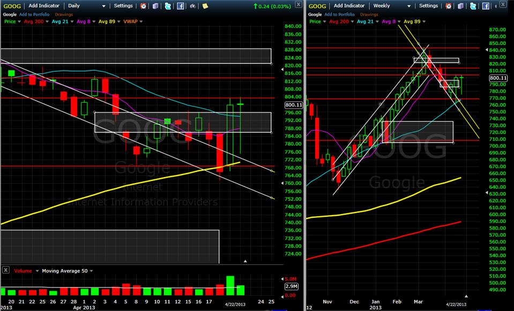Click the Avg 21 label on Weekly chart

coord(365,21)
